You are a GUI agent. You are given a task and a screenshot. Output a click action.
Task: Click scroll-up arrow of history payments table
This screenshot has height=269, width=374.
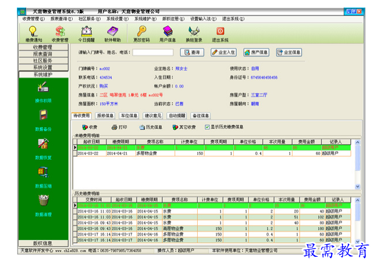click(357, 200)
